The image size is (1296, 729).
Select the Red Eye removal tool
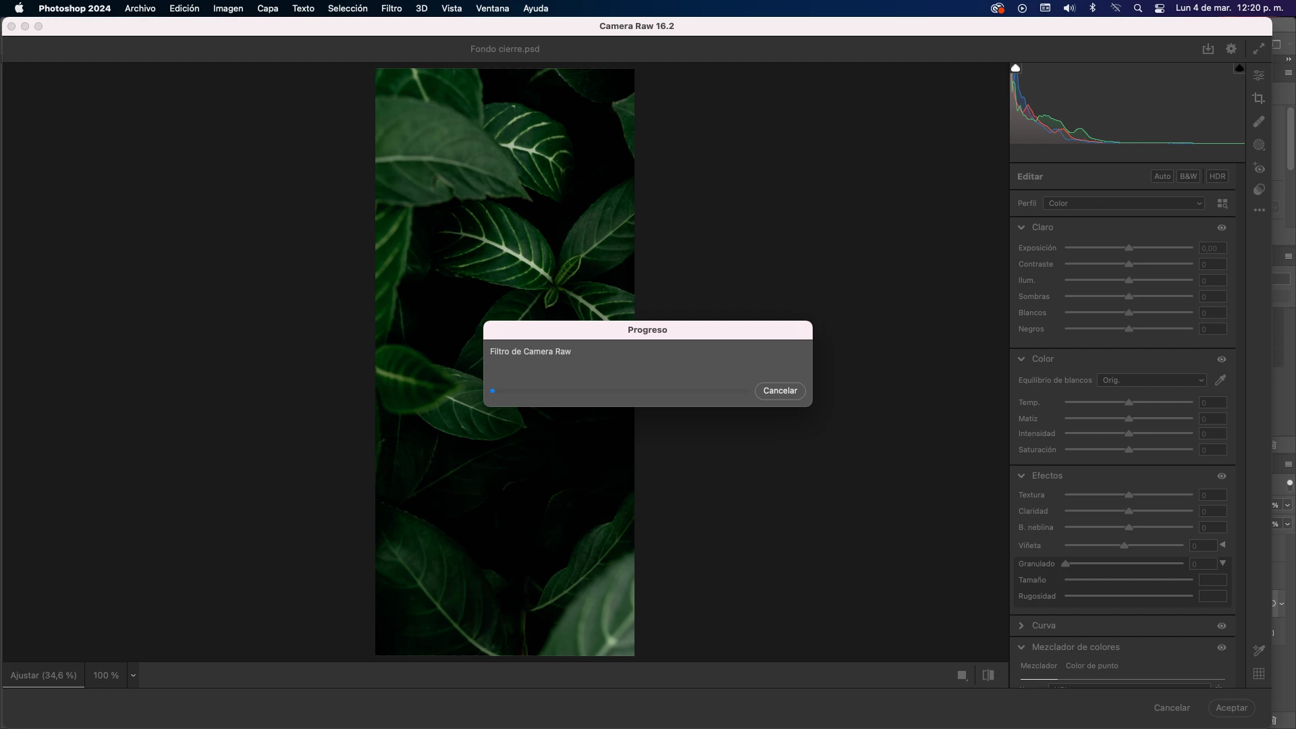[x=1259, y=168]
